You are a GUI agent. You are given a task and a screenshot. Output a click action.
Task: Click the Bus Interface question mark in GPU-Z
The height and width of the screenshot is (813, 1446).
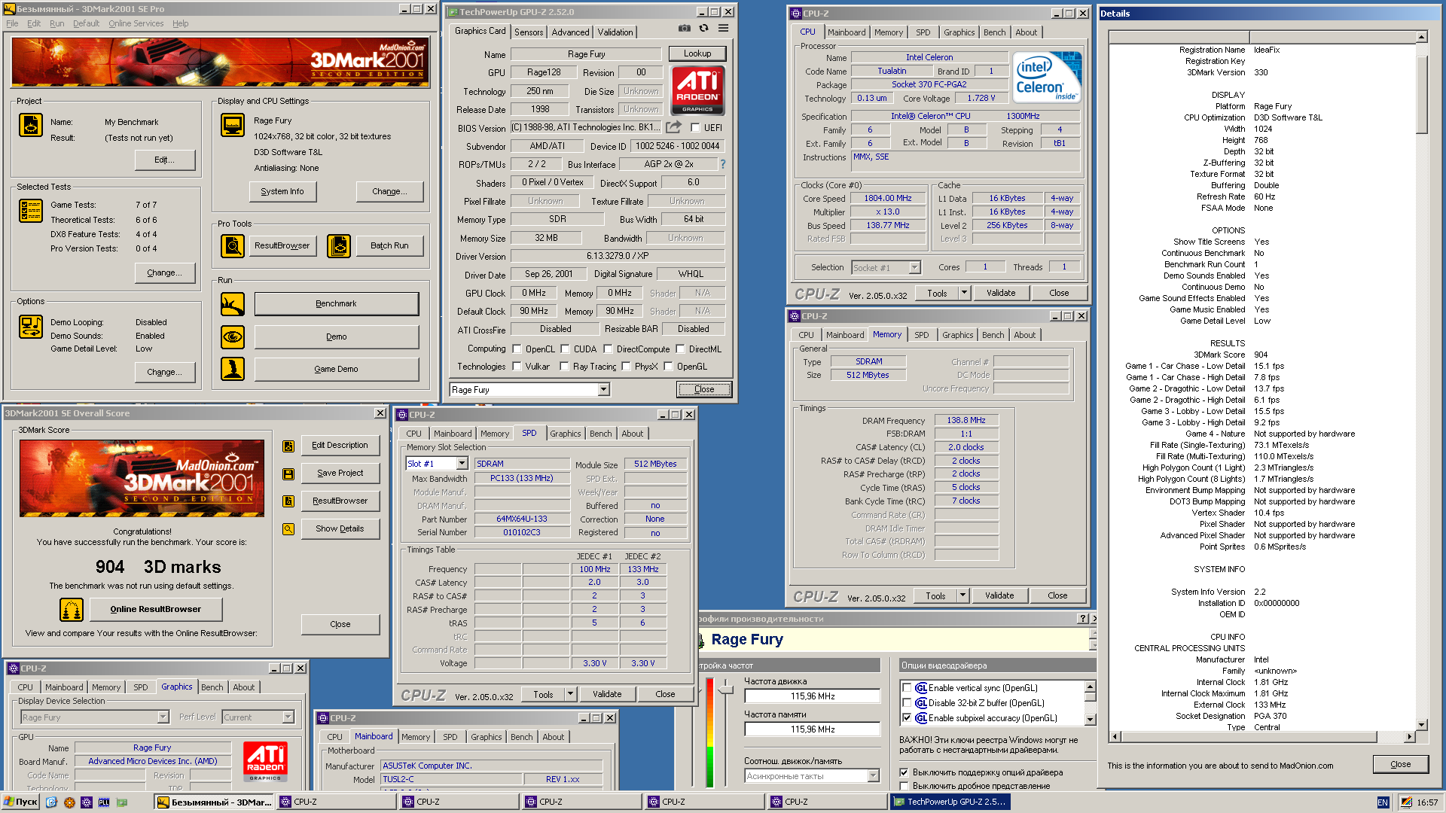(723, 164)
